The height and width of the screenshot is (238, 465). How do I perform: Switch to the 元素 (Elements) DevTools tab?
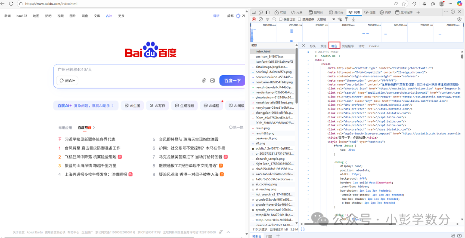[x=297, y=12]
